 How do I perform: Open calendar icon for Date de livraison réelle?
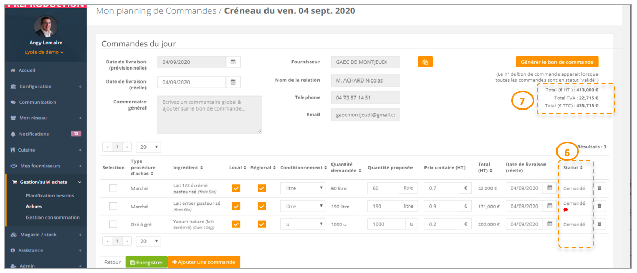[233, 82]
